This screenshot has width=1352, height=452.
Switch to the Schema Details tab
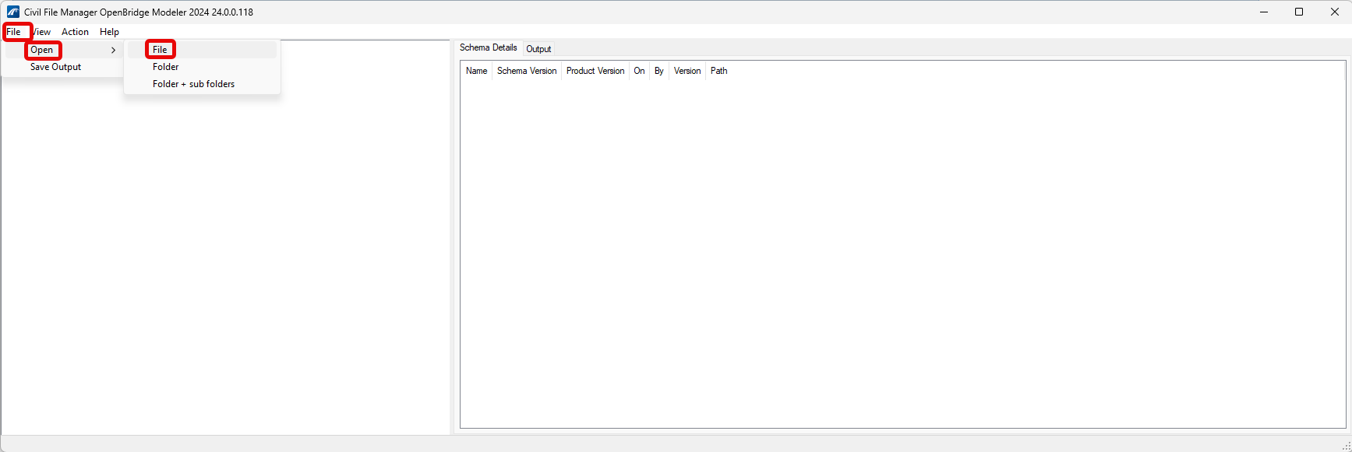[489, 47]
